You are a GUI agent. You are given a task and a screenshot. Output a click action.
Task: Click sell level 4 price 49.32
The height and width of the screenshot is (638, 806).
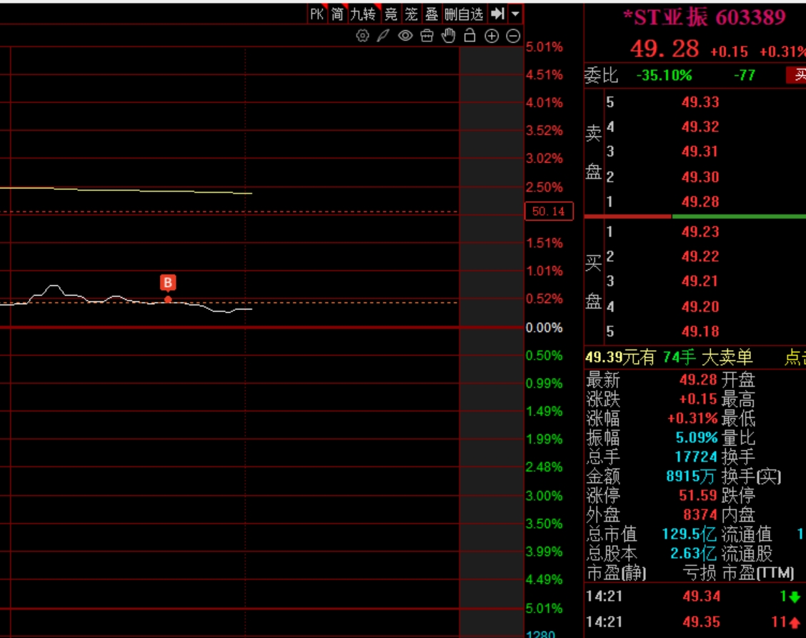pos(700,126)
